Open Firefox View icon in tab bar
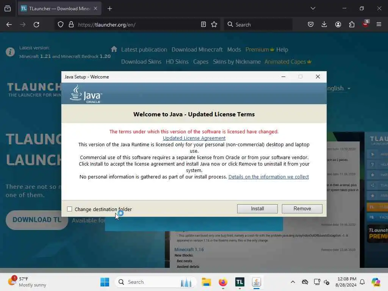This screenshot has height=291, width=388. pos(8,9)
